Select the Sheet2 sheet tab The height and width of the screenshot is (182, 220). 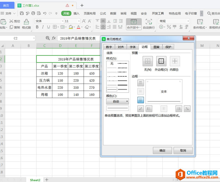(35, 180)
